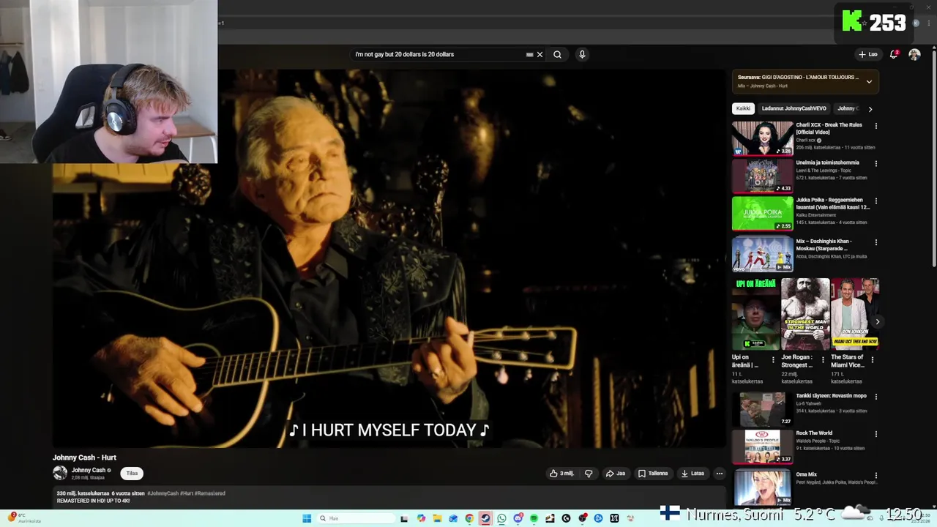The width and height of the screenshot is (937, 527).
Task: Expand the Seuraava up-next playlist panel
Action: point(869,81)
